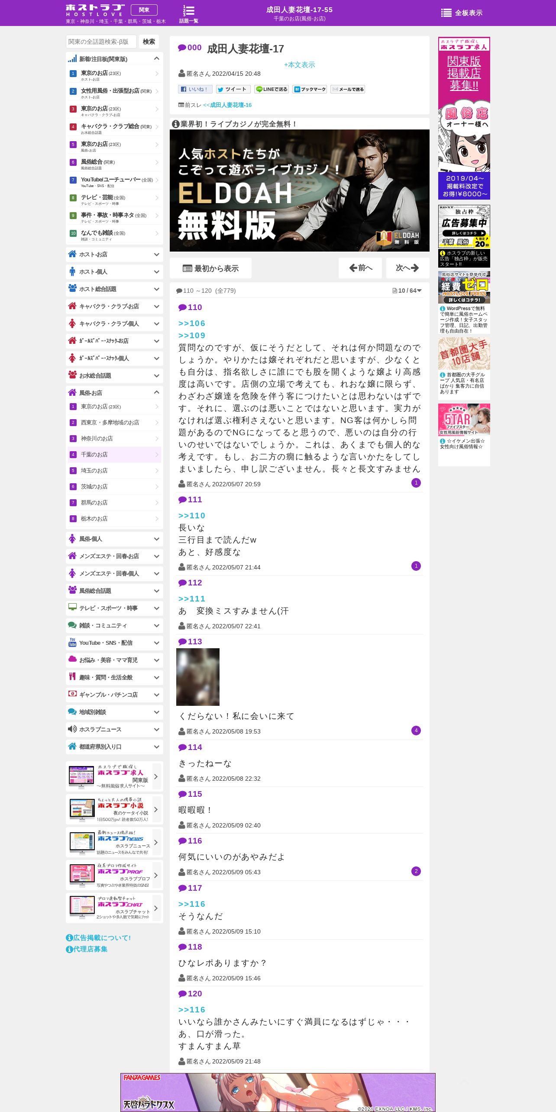Select 千葉のお店 in the sidebar
This screenshot has height=1112, width=556.
point(114,455)
